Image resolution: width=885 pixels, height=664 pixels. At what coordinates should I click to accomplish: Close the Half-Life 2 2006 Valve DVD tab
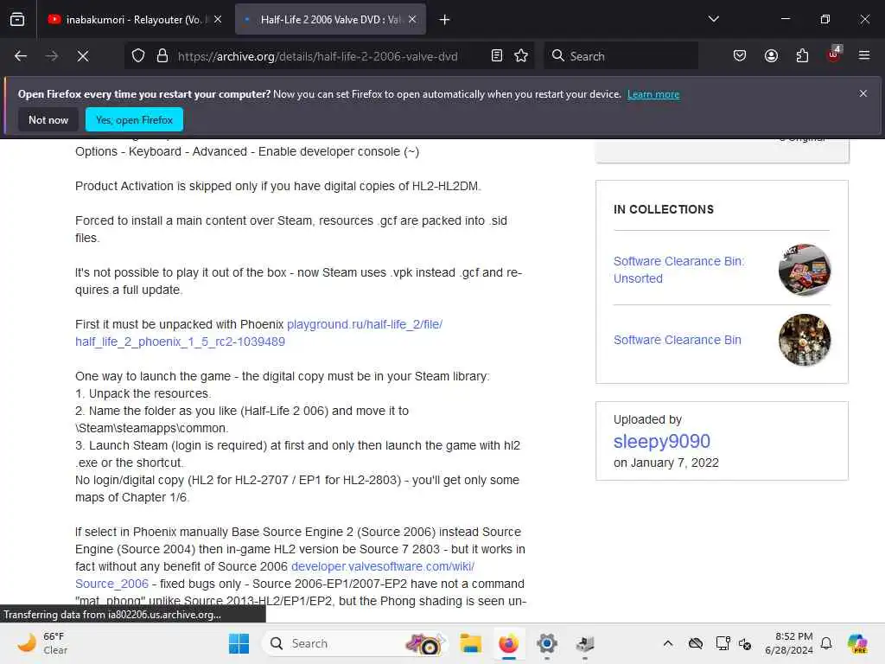click(x=412, y=20)
